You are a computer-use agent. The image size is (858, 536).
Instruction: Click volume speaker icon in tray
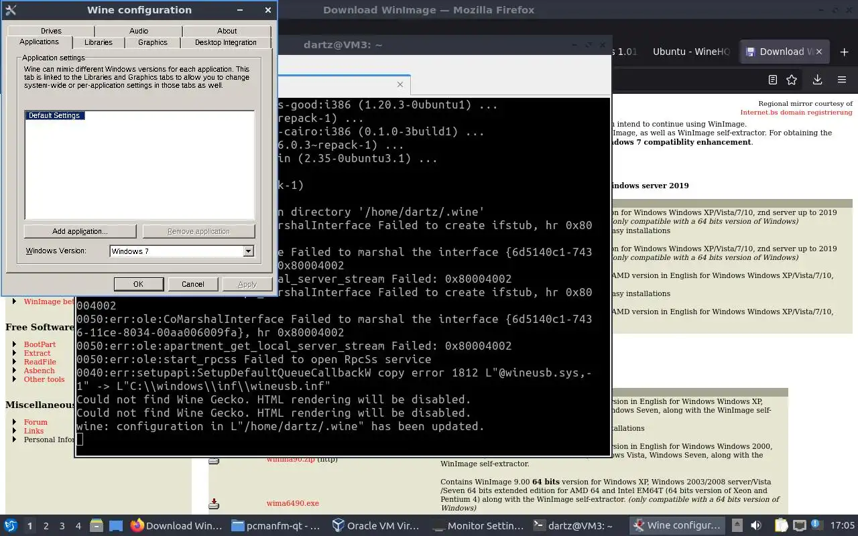tap(756, 526)
